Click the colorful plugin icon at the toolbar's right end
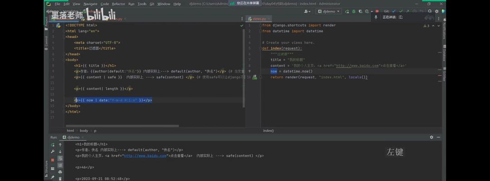 click(x=443, y=11)
